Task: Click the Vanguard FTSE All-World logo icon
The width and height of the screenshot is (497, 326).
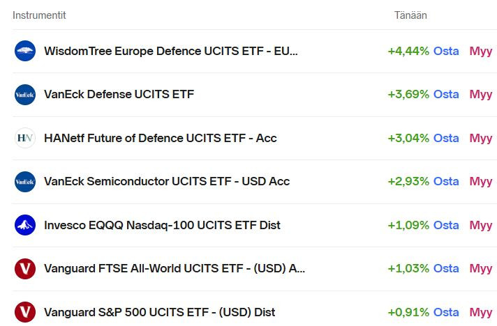Action: point(25,269)
